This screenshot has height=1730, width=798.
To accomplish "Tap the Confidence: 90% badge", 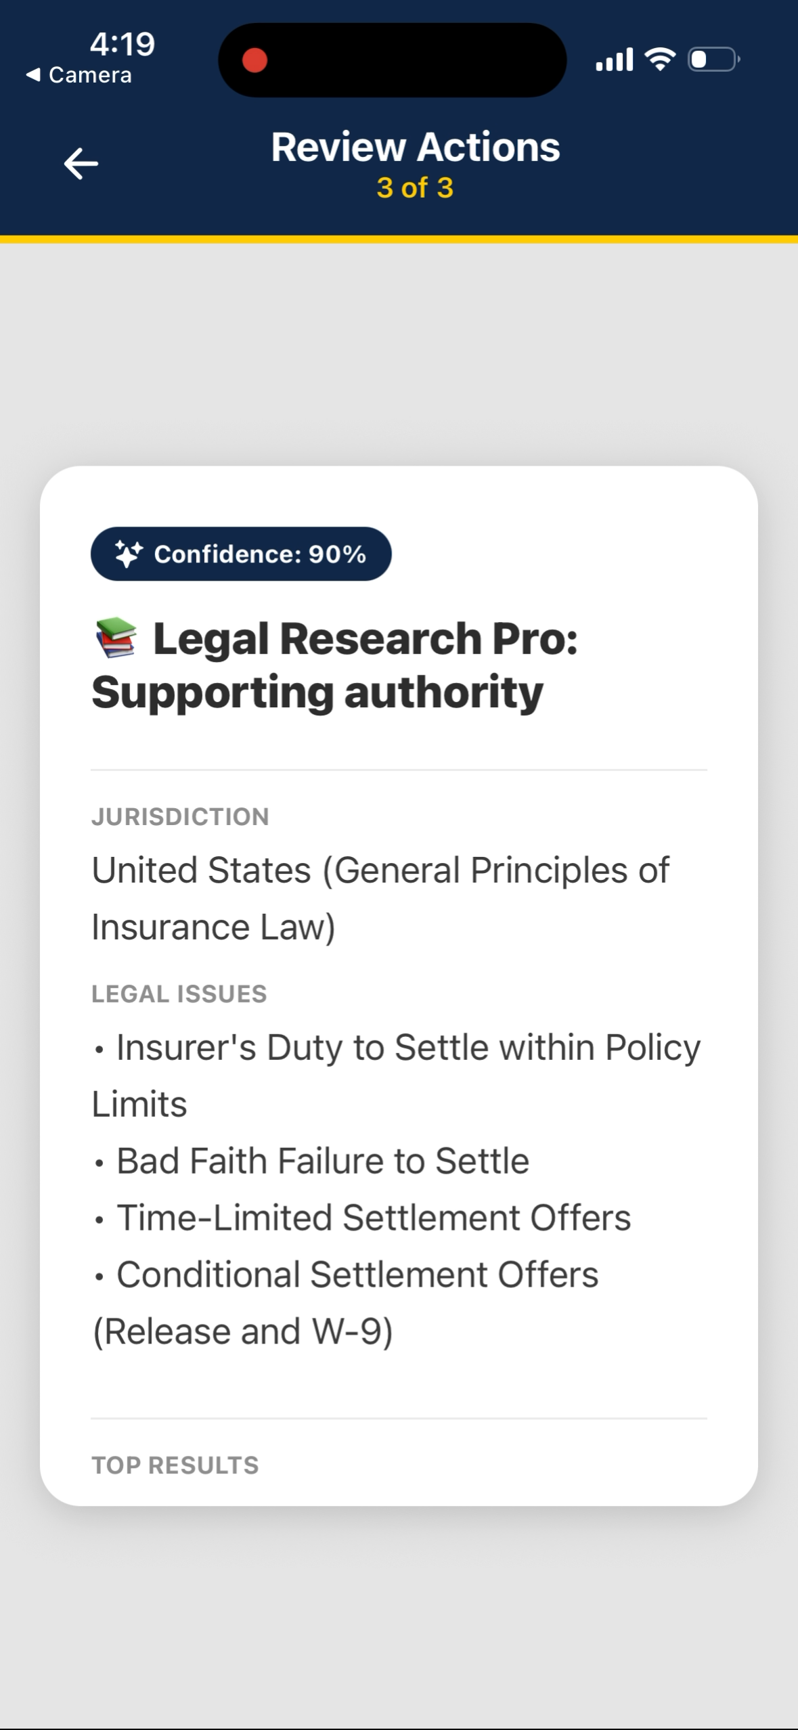I will pos(241,554).
